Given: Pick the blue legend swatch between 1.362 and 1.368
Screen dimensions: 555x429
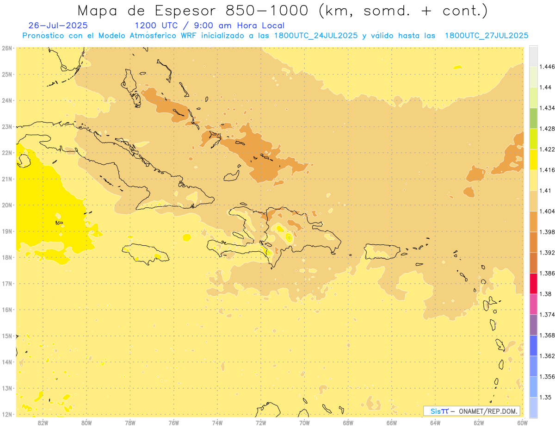Looking at the screenshot, I should click(x=533, y=346).
